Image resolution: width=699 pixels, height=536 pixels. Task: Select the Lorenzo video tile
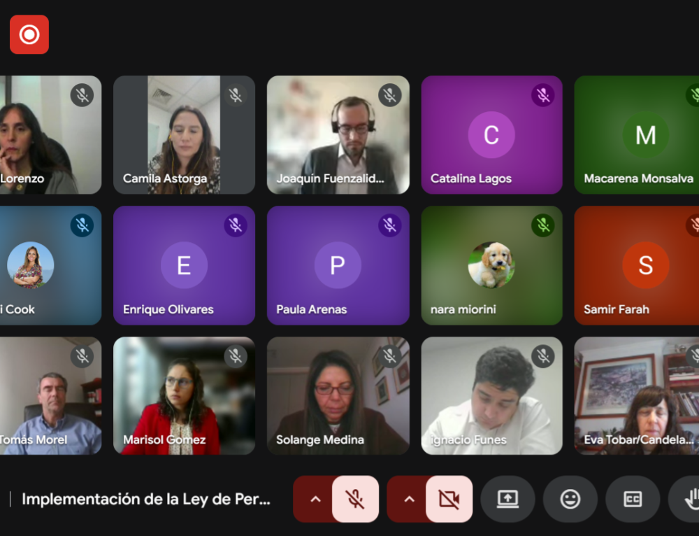click(51, 135)
